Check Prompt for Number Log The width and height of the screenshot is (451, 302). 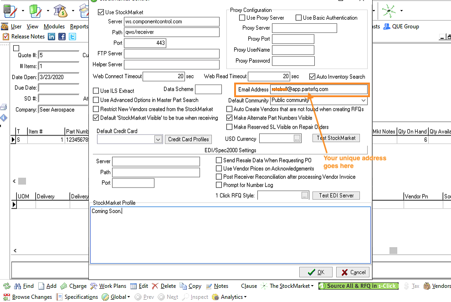point(219,185)
